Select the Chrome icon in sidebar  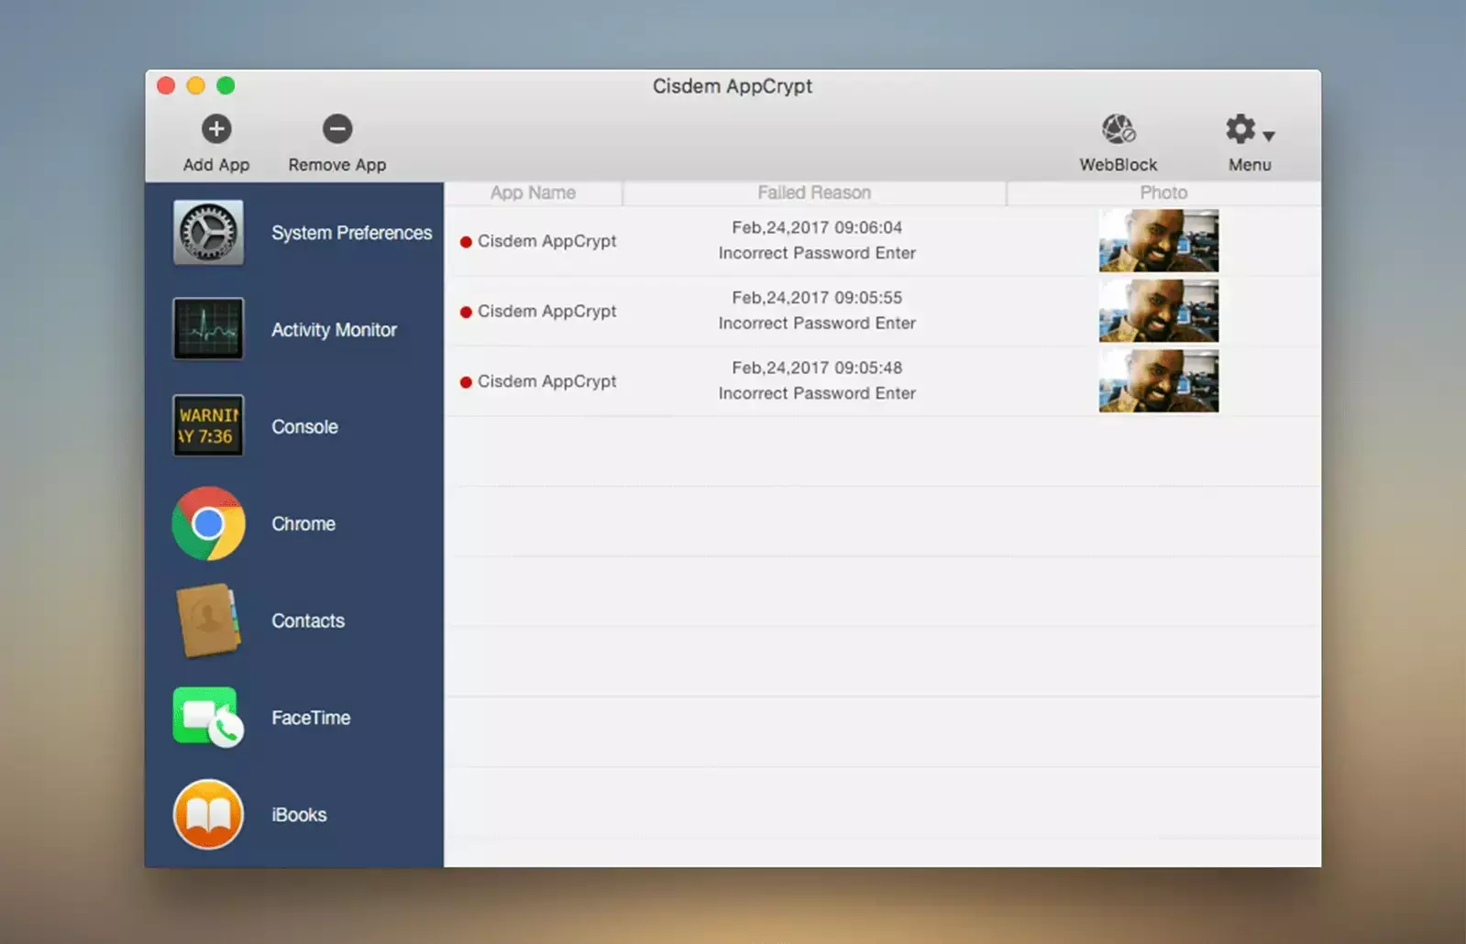coord(208,523)
